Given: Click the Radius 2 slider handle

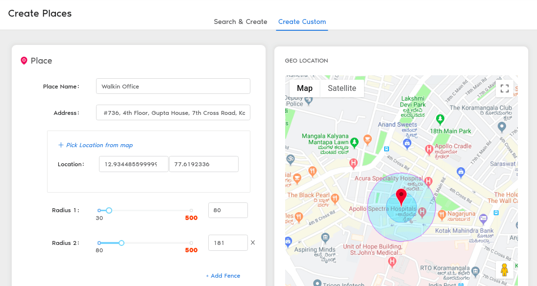Looking at the screenshot, I should pos(122,242).
